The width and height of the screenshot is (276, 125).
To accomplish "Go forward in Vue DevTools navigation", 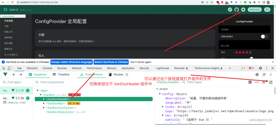I will [x=21, y=75].
